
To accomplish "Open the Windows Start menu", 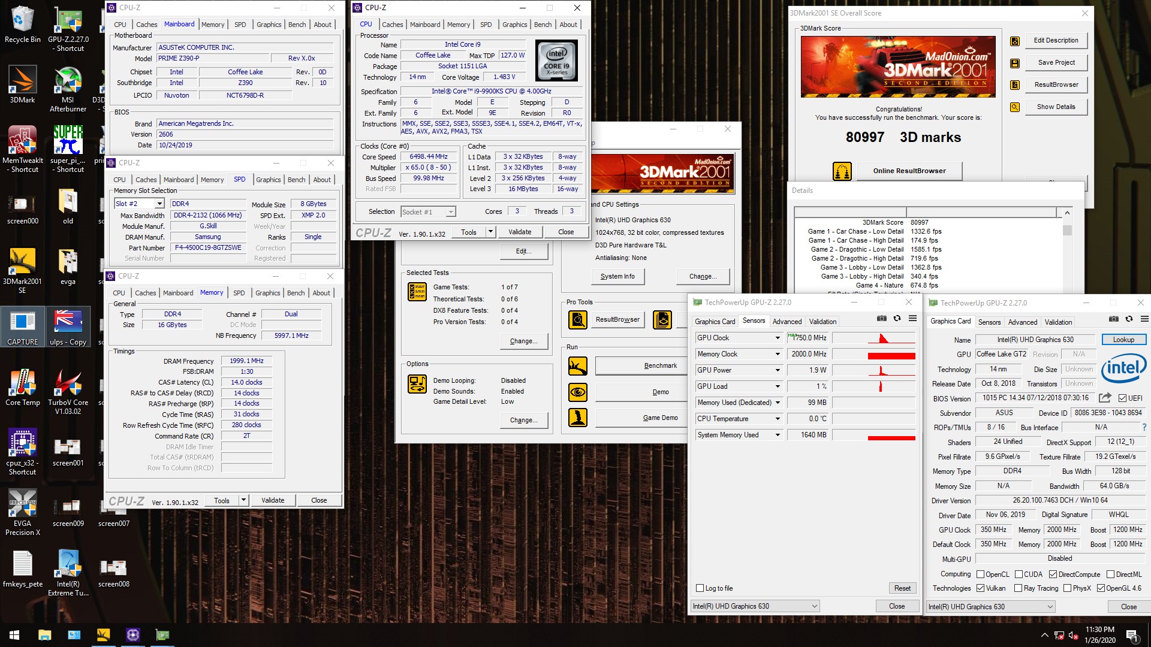I will point(14,635).
